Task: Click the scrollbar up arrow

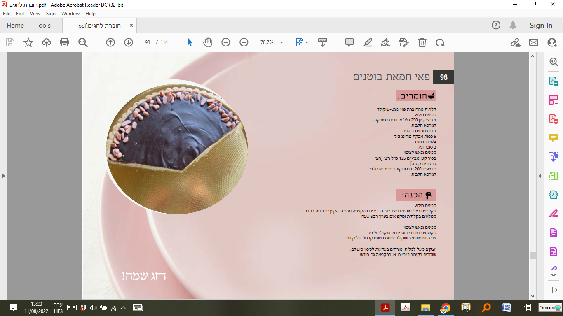Action: coord(533,56)
